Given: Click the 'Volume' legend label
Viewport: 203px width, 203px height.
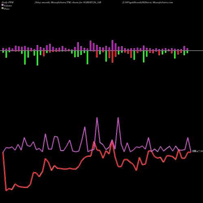Looking at the screenshot, I should point(8,6).
